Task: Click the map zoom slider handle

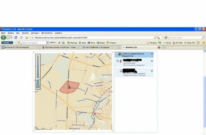Action: [x=38, y=79]
